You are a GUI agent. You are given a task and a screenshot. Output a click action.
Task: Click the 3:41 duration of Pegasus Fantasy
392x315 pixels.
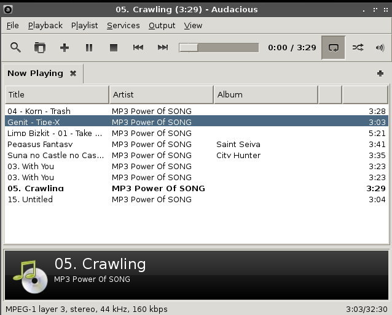pos(377,144)
